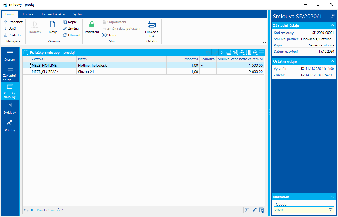Screen dimensions: 338x217
Task: Open gear settings dropdown in items header
Action: (255, 52)
